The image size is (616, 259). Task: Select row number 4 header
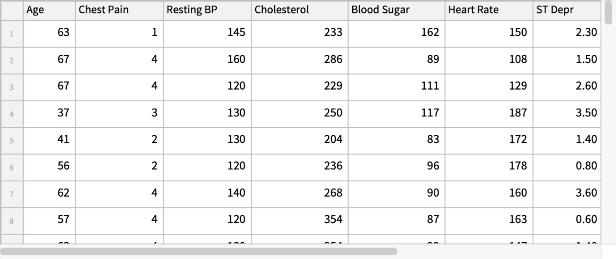point(11,114)
